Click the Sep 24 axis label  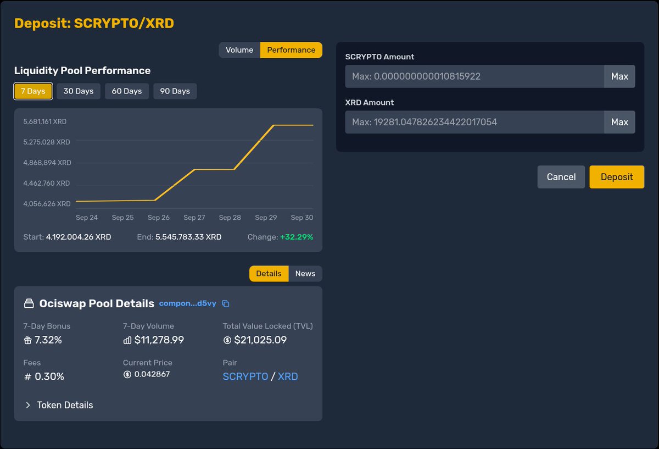tap(87, 218)
